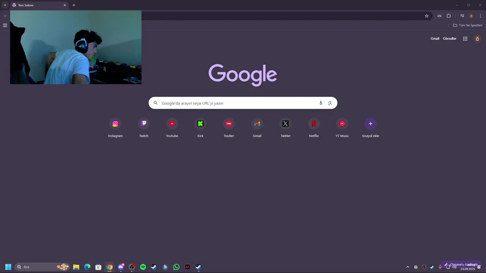Add a new shortcut with Kısayol ekle
The height and width of the screenshot is (273, 486).
point(371,128)
